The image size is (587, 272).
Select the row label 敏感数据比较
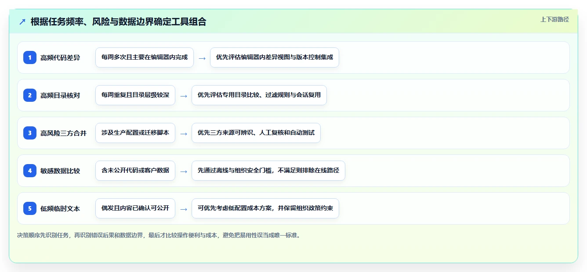click(60, 171)
